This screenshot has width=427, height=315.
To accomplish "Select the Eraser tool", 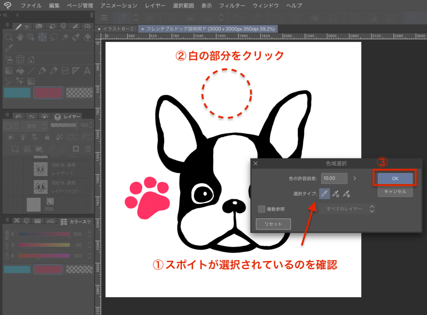I will tap(87, 37).
